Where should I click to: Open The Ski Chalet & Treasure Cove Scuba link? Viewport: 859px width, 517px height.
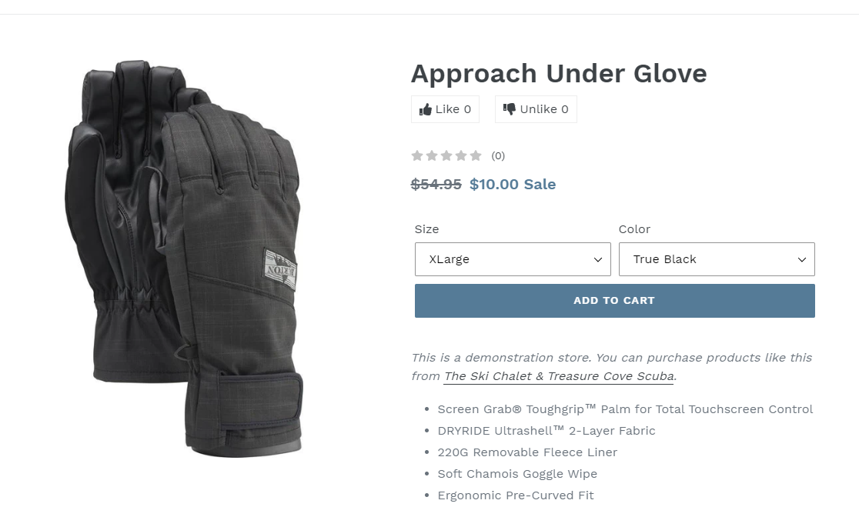tap(559, 376)
